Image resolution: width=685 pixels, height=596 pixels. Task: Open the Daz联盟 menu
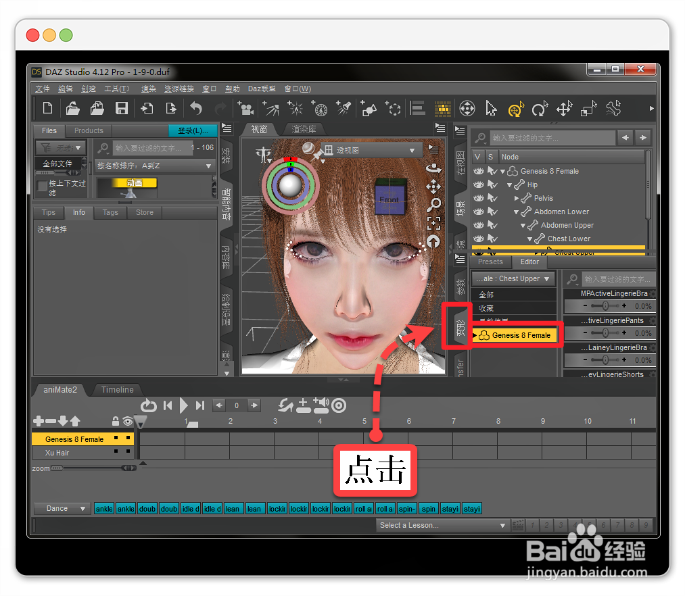pos(262,89)
